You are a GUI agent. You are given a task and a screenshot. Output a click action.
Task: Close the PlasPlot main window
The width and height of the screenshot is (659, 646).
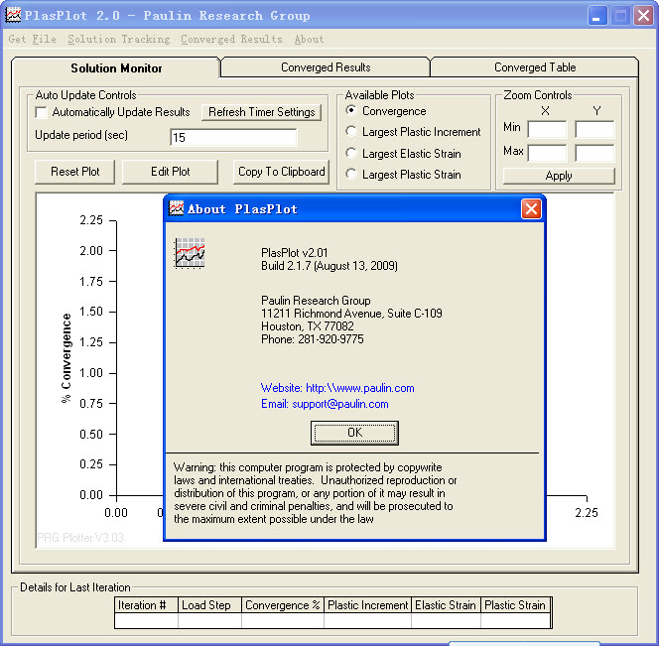[x=643, y=16]
